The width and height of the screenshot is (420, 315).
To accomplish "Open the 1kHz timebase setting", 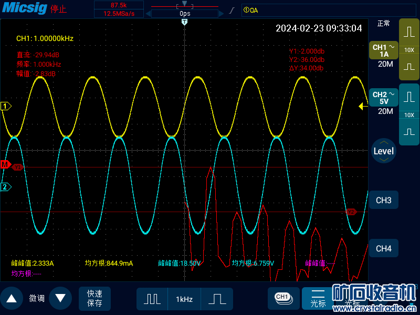I will (x=184, y=299).
